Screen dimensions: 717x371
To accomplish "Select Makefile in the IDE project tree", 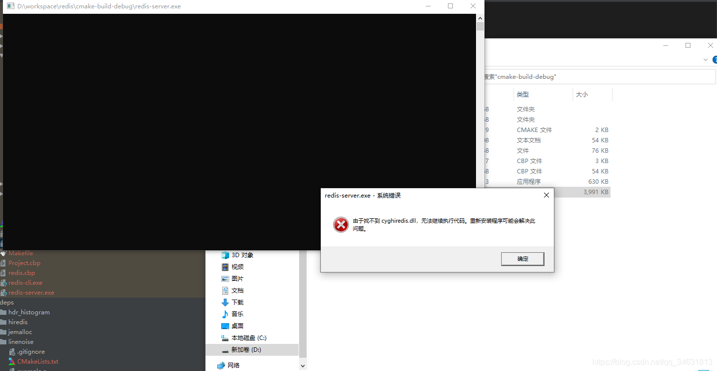I will (x=21, y=253).
